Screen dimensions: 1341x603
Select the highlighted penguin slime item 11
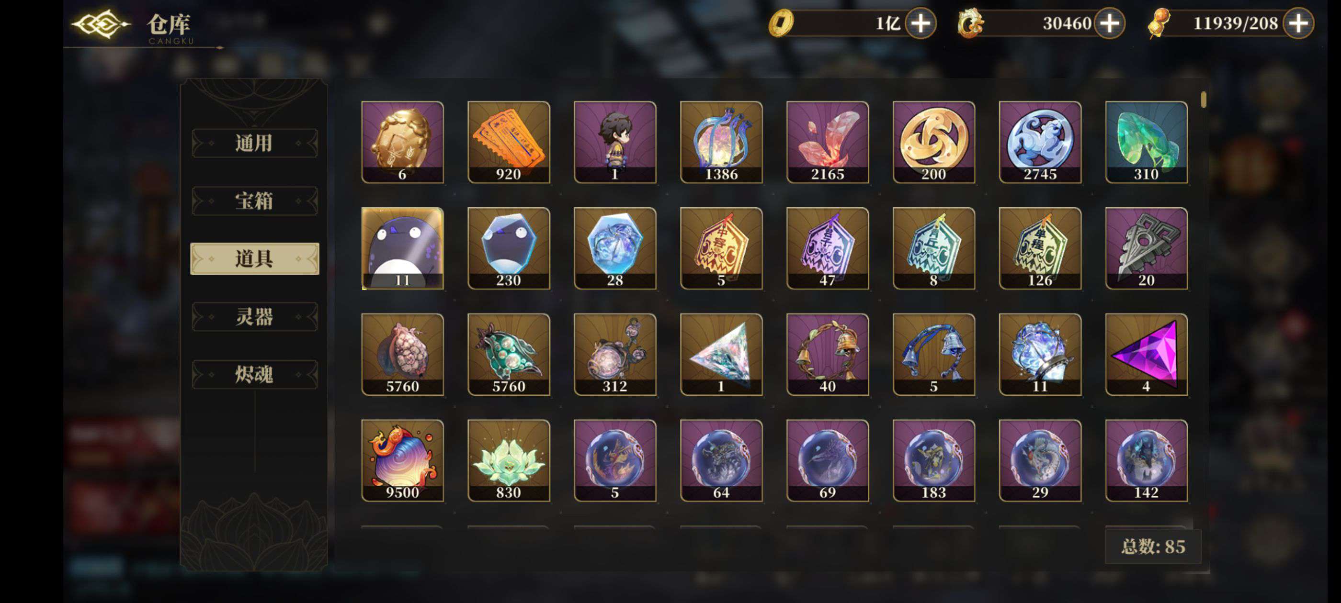coord(402,248)
